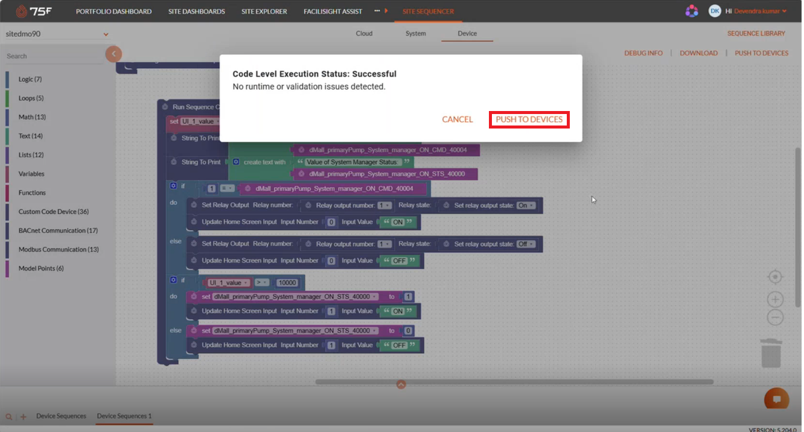Open the Device Sequences 1 tab
This screenshot has width=804, height=432.
(124, 416)
